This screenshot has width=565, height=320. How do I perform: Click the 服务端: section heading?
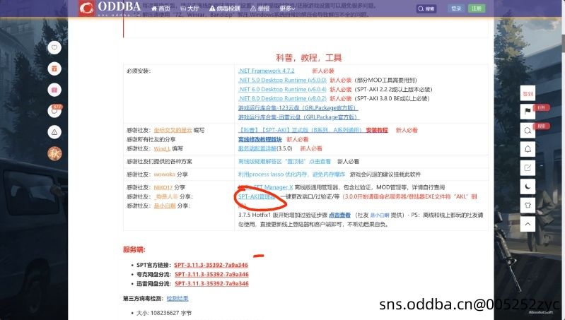pos(134,249)
